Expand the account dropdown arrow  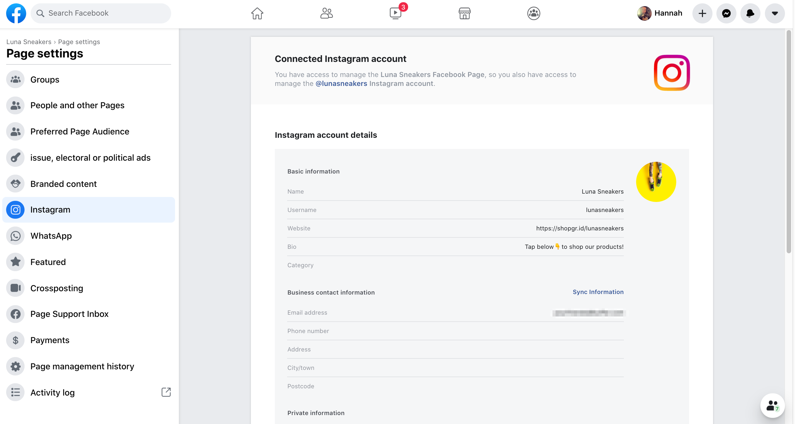pyautogui.click(x=774, y=13)
